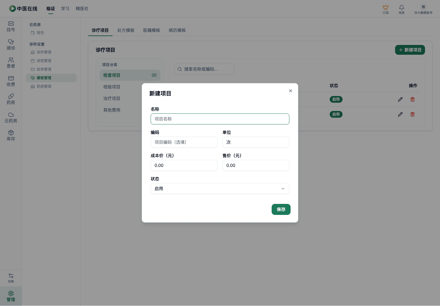This screenshot has height=306, width=440.
Task: Switch to the 学习 top tab
Action: click(65, 9)
